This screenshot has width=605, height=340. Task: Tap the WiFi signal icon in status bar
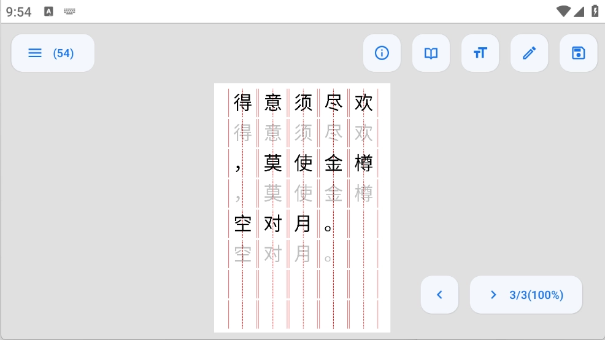tap(563, 11)
